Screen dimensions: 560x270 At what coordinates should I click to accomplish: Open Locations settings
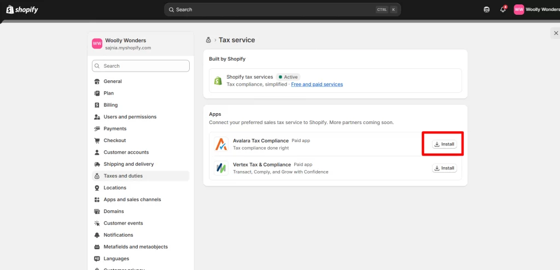click(x=141, y=187)
